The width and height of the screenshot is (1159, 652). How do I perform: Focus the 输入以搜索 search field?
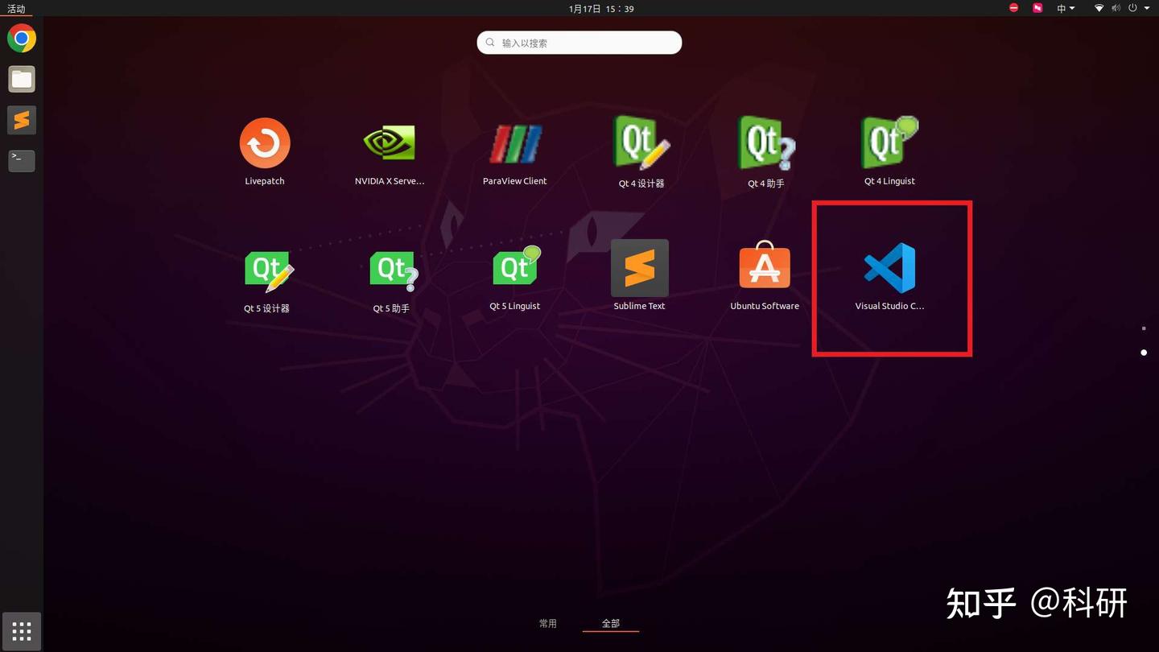tap(579, 43)
